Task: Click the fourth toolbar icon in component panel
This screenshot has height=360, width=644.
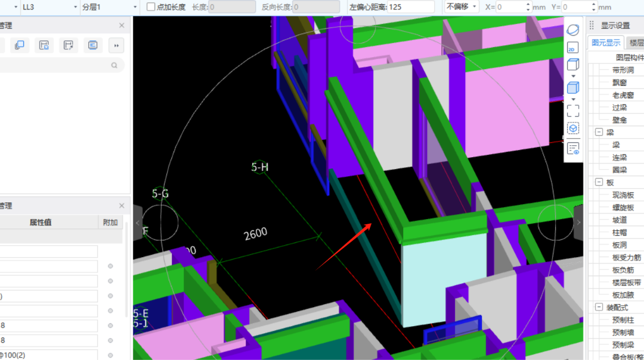Action: click(x=93, y=45)
